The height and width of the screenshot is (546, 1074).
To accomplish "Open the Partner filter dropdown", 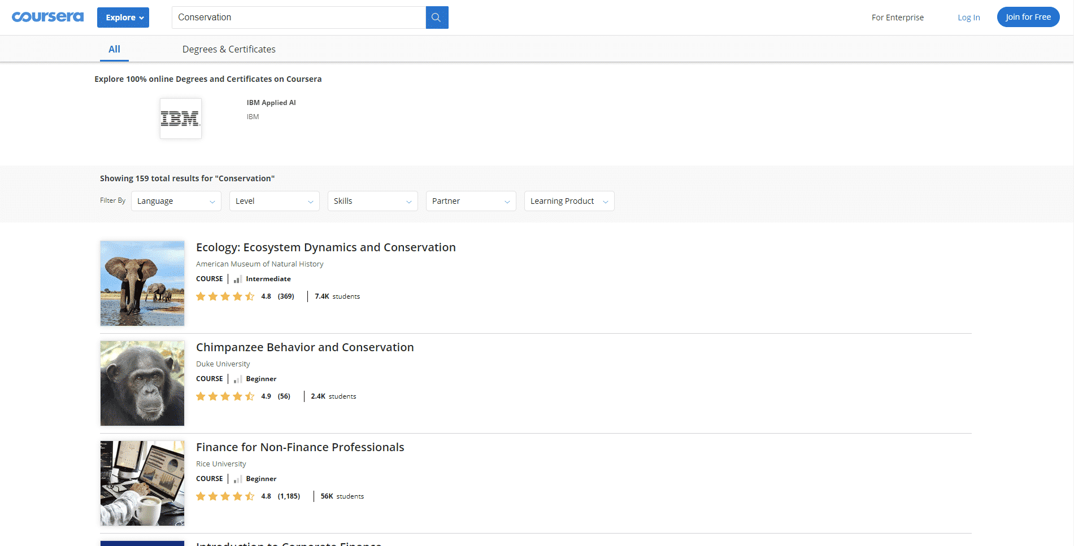I will pyautogui.click(x=471, y=201).
